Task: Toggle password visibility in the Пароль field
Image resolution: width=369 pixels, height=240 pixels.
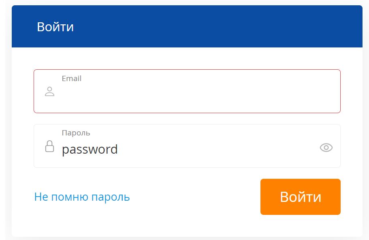Action: point(326,148)
